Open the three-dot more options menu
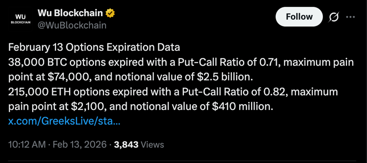This screenshot has height=163, width=367. pyautogui.click(x=350, y=17)
